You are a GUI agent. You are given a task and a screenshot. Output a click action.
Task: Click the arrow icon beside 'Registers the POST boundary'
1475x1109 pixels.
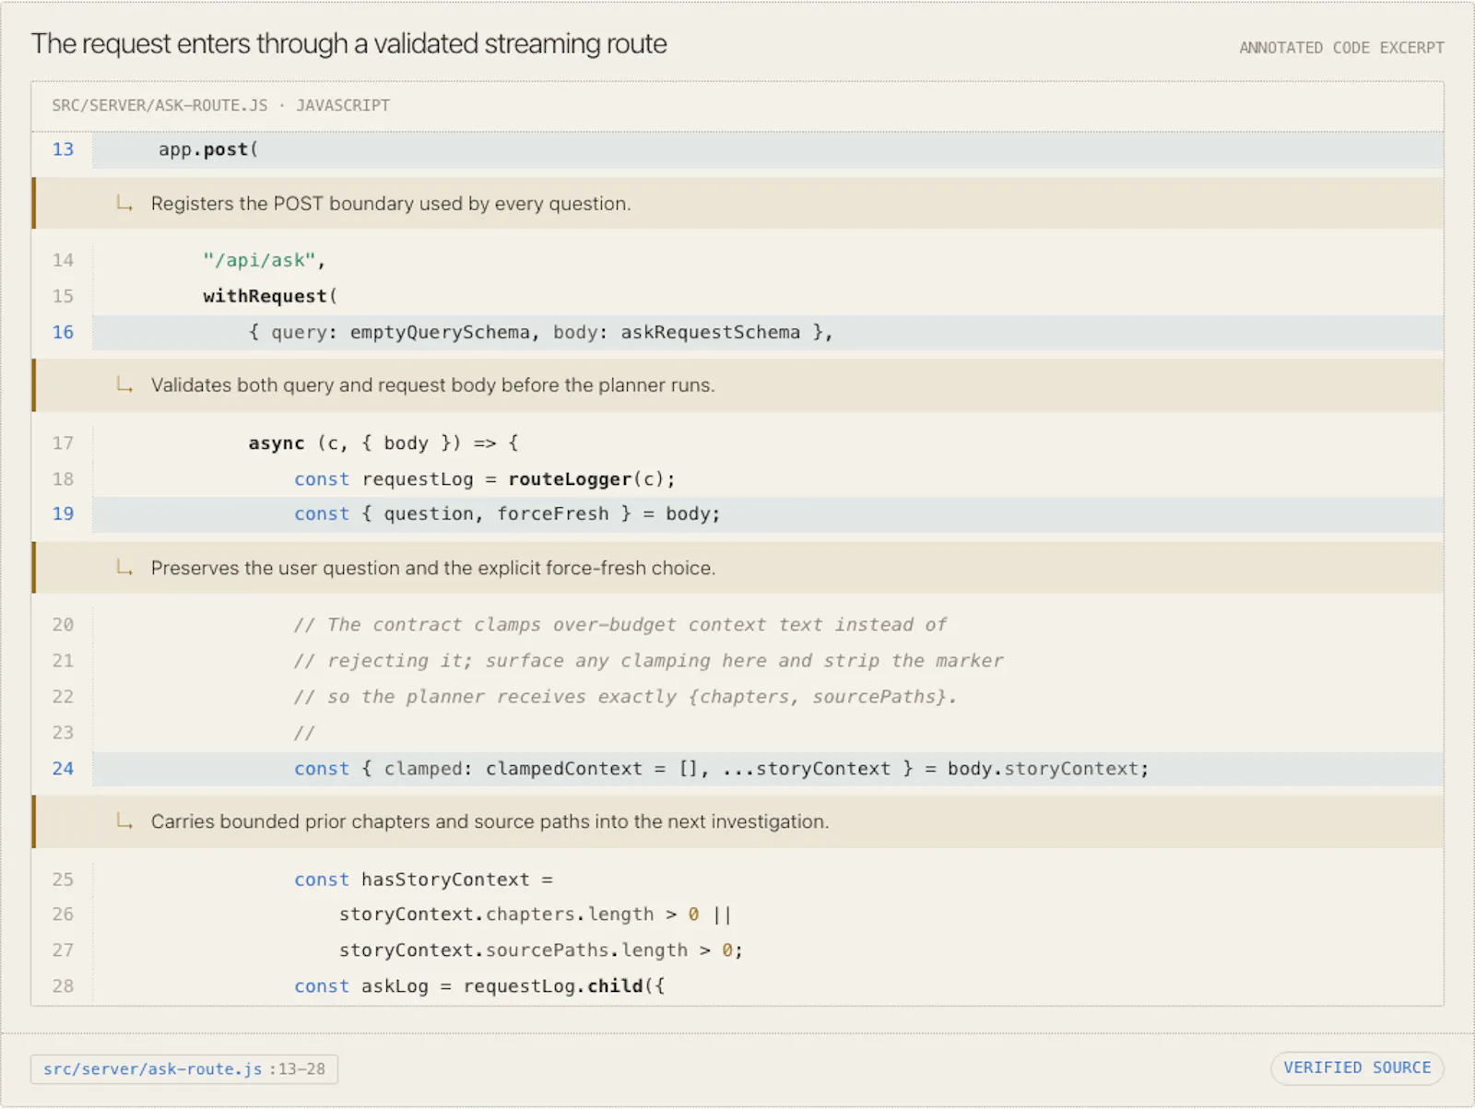[x=124, y=203]
